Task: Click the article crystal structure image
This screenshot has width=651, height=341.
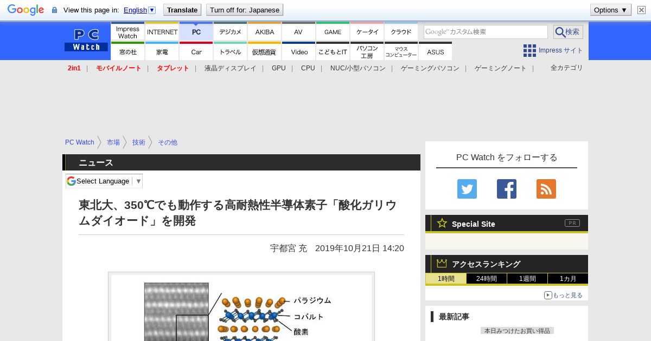Action: click(x=241, y=307)
